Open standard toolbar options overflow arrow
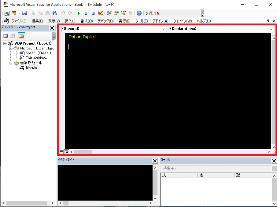 [x=203, y=13]
